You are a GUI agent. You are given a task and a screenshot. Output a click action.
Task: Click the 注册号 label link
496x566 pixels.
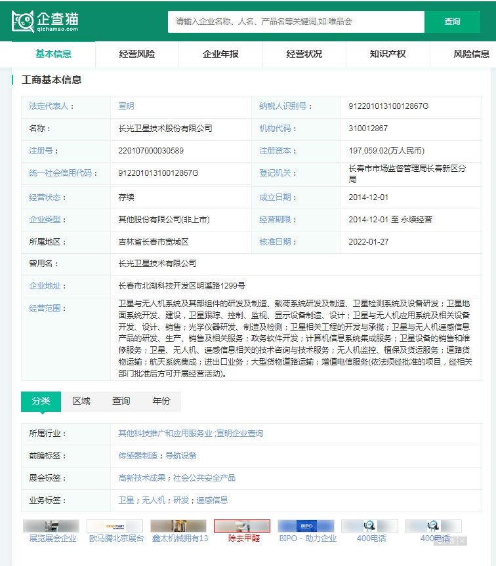point(41,151)
